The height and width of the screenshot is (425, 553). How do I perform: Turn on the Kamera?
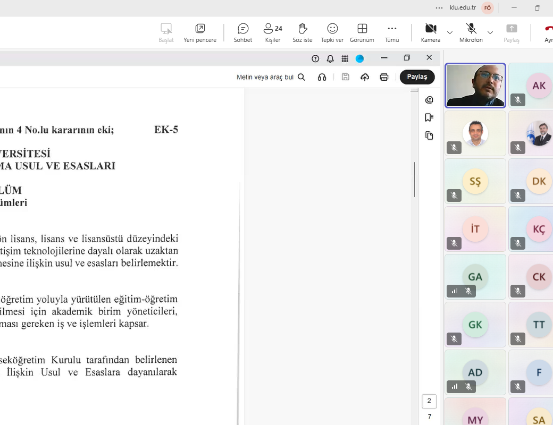click(x=431, y=33)
